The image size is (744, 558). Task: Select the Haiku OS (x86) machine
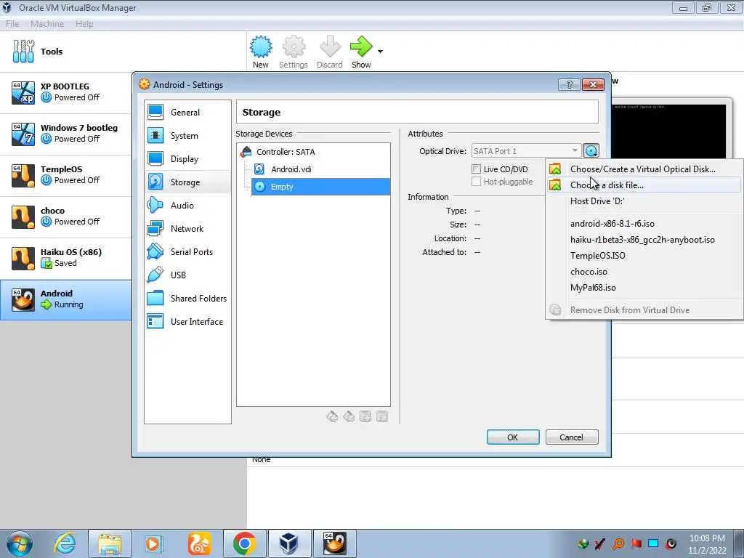66,258
